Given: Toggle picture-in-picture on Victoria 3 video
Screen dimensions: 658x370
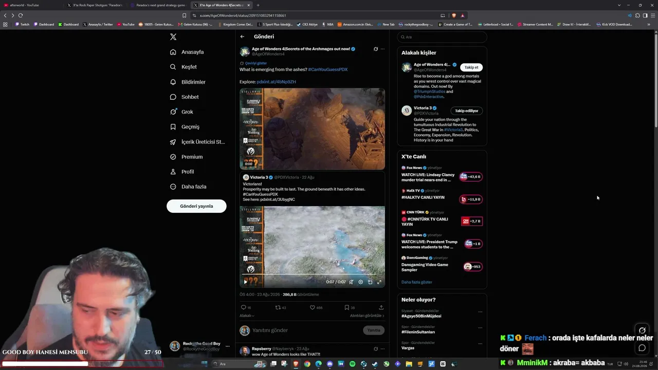Looking at the screenshot, I should coord(370,282).
